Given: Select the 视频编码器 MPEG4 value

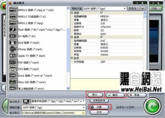Looking at the screenshot, I should tap(105, 16).
